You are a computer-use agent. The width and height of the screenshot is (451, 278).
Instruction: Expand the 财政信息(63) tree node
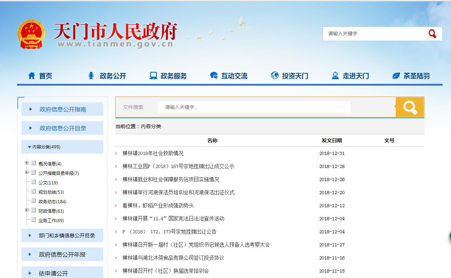click(x=27, y=210)
